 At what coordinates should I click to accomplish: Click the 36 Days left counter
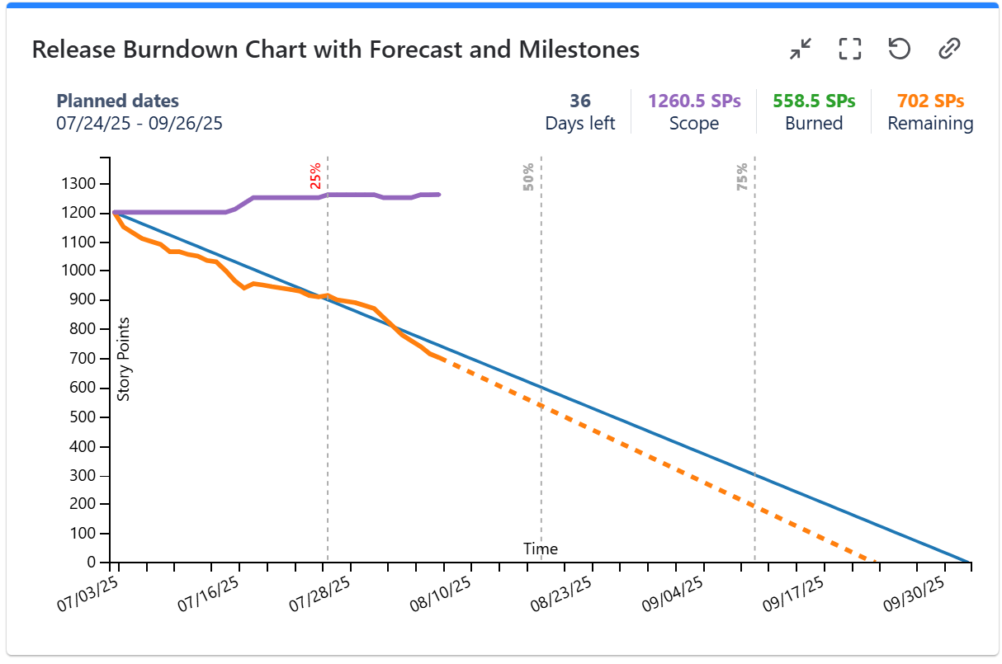coord(580,101)
